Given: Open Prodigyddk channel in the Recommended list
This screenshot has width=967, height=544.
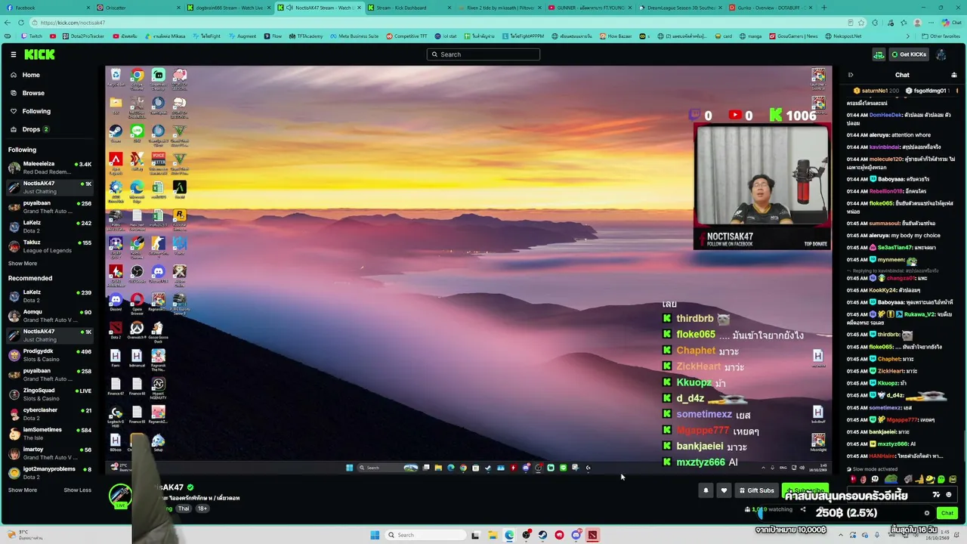Looking at the screenshot, I should (x=50, y=355).
